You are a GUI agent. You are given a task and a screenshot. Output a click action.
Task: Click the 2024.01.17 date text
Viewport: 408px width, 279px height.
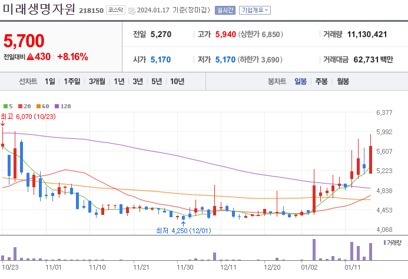153,10
